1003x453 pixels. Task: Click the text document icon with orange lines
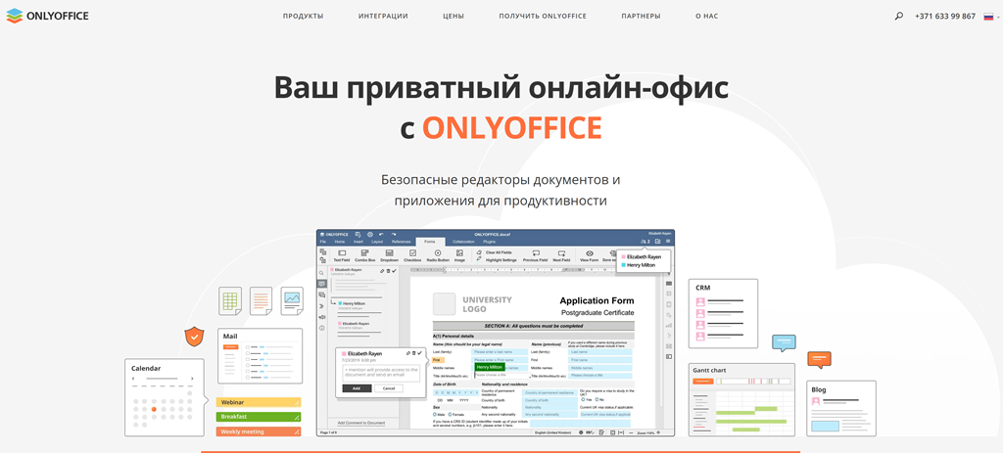[261, 300]
